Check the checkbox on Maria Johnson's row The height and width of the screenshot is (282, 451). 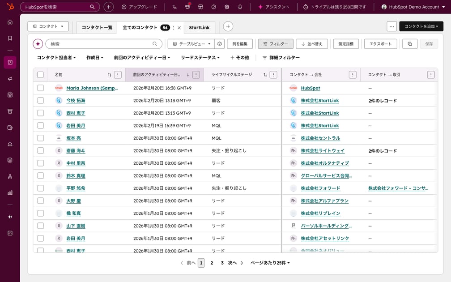[40, 88]
